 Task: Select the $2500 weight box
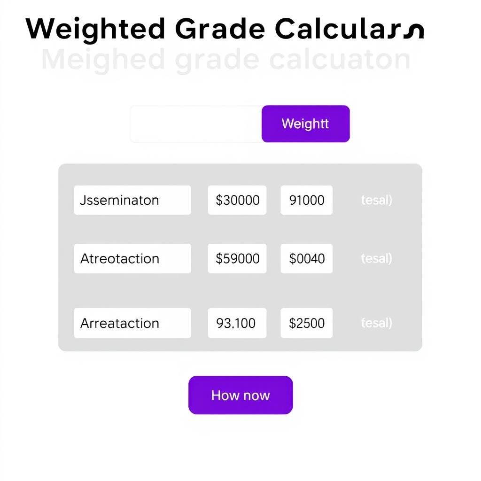tap(306, 323)
